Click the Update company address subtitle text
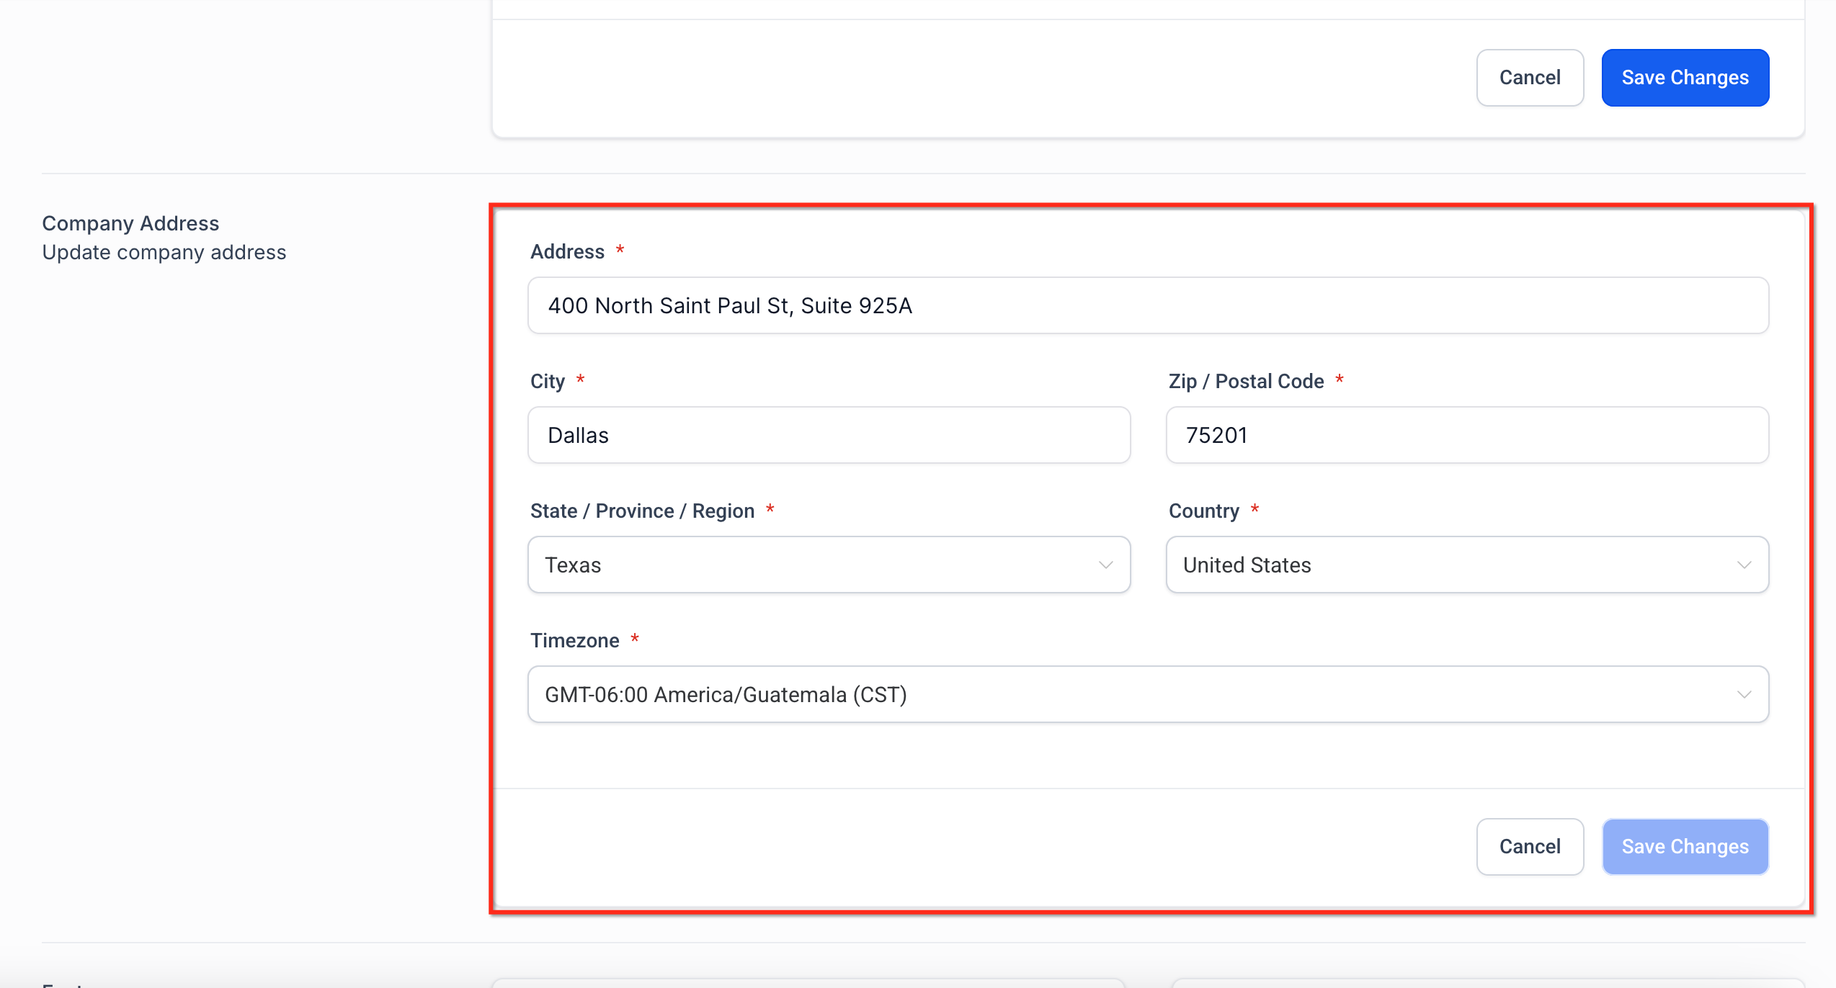The height and width of the screenshot is (988, 1836). pos(164,252)
